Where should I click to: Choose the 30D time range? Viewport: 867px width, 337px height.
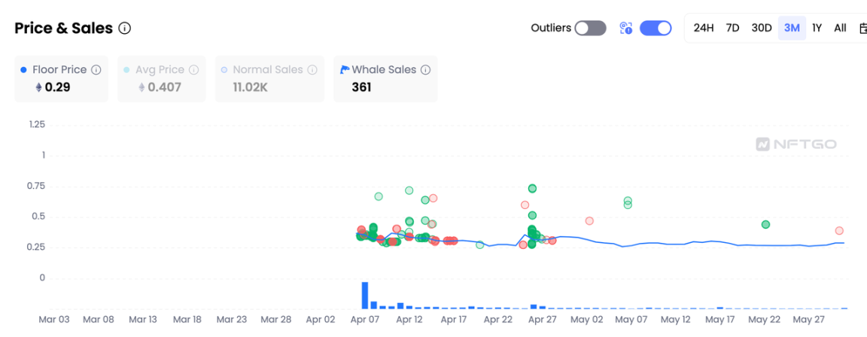[x=762, y=29]
